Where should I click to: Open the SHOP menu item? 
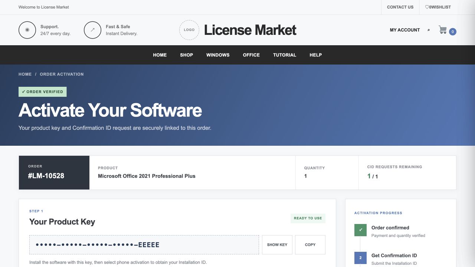click(x=187, y=55)
